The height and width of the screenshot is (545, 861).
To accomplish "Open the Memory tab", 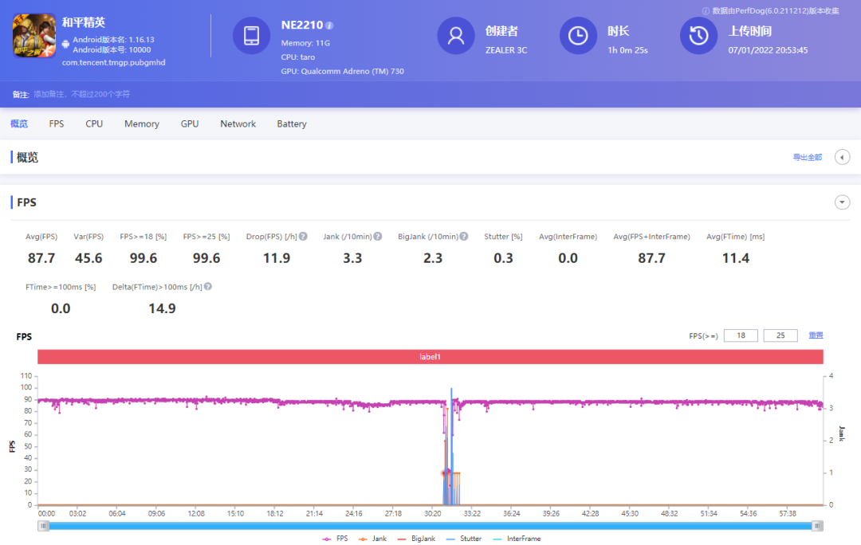I will tap(142, 124).
